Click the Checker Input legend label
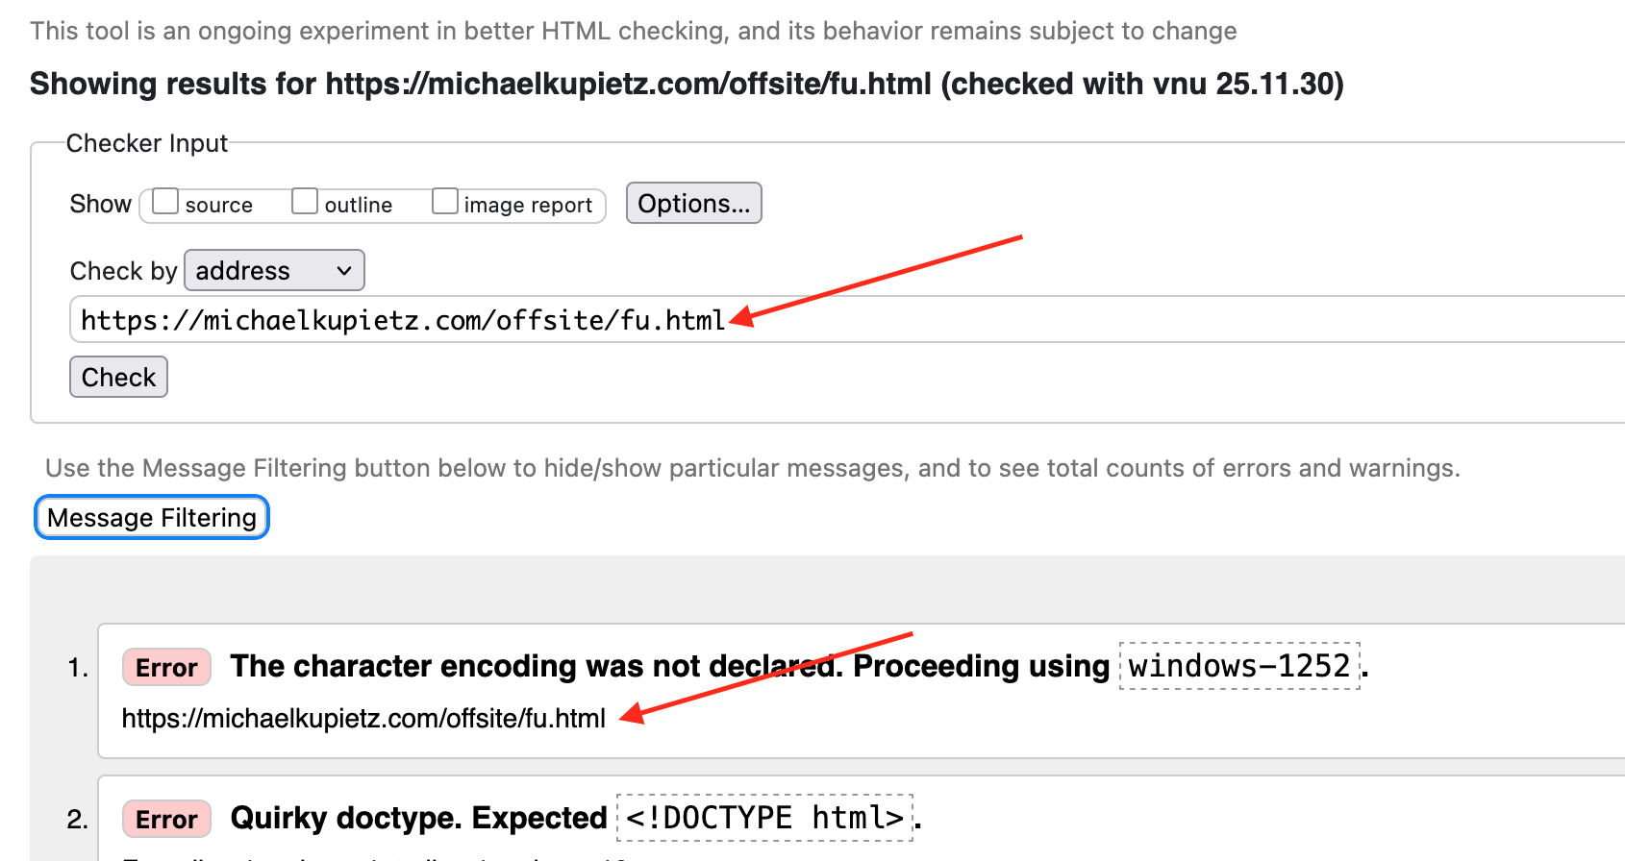Viewport: 1625px width, 861px height. 146,143
